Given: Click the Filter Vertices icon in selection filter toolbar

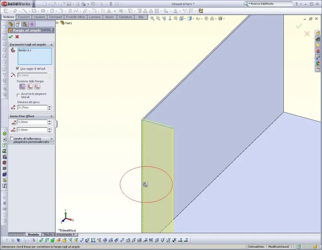Looking at the screenshot, I should pyautogui.click(x=41, y=240).
